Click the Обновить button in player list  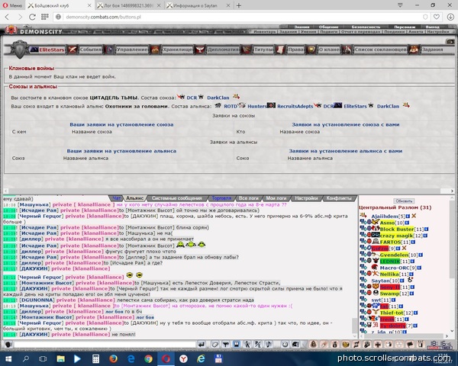coord(404,201)
